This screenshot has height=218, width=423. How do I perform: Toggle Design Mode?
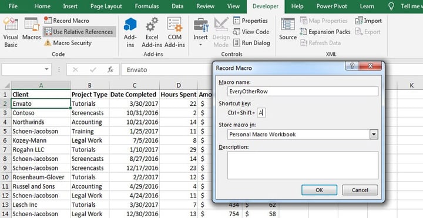[x=221, y=32]
